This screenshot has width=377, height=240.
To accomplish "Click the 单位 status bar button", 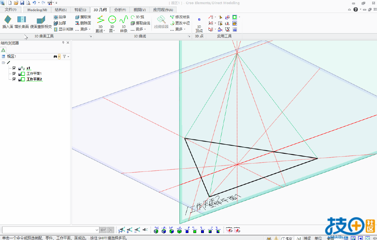I will (x=318, y=238).
